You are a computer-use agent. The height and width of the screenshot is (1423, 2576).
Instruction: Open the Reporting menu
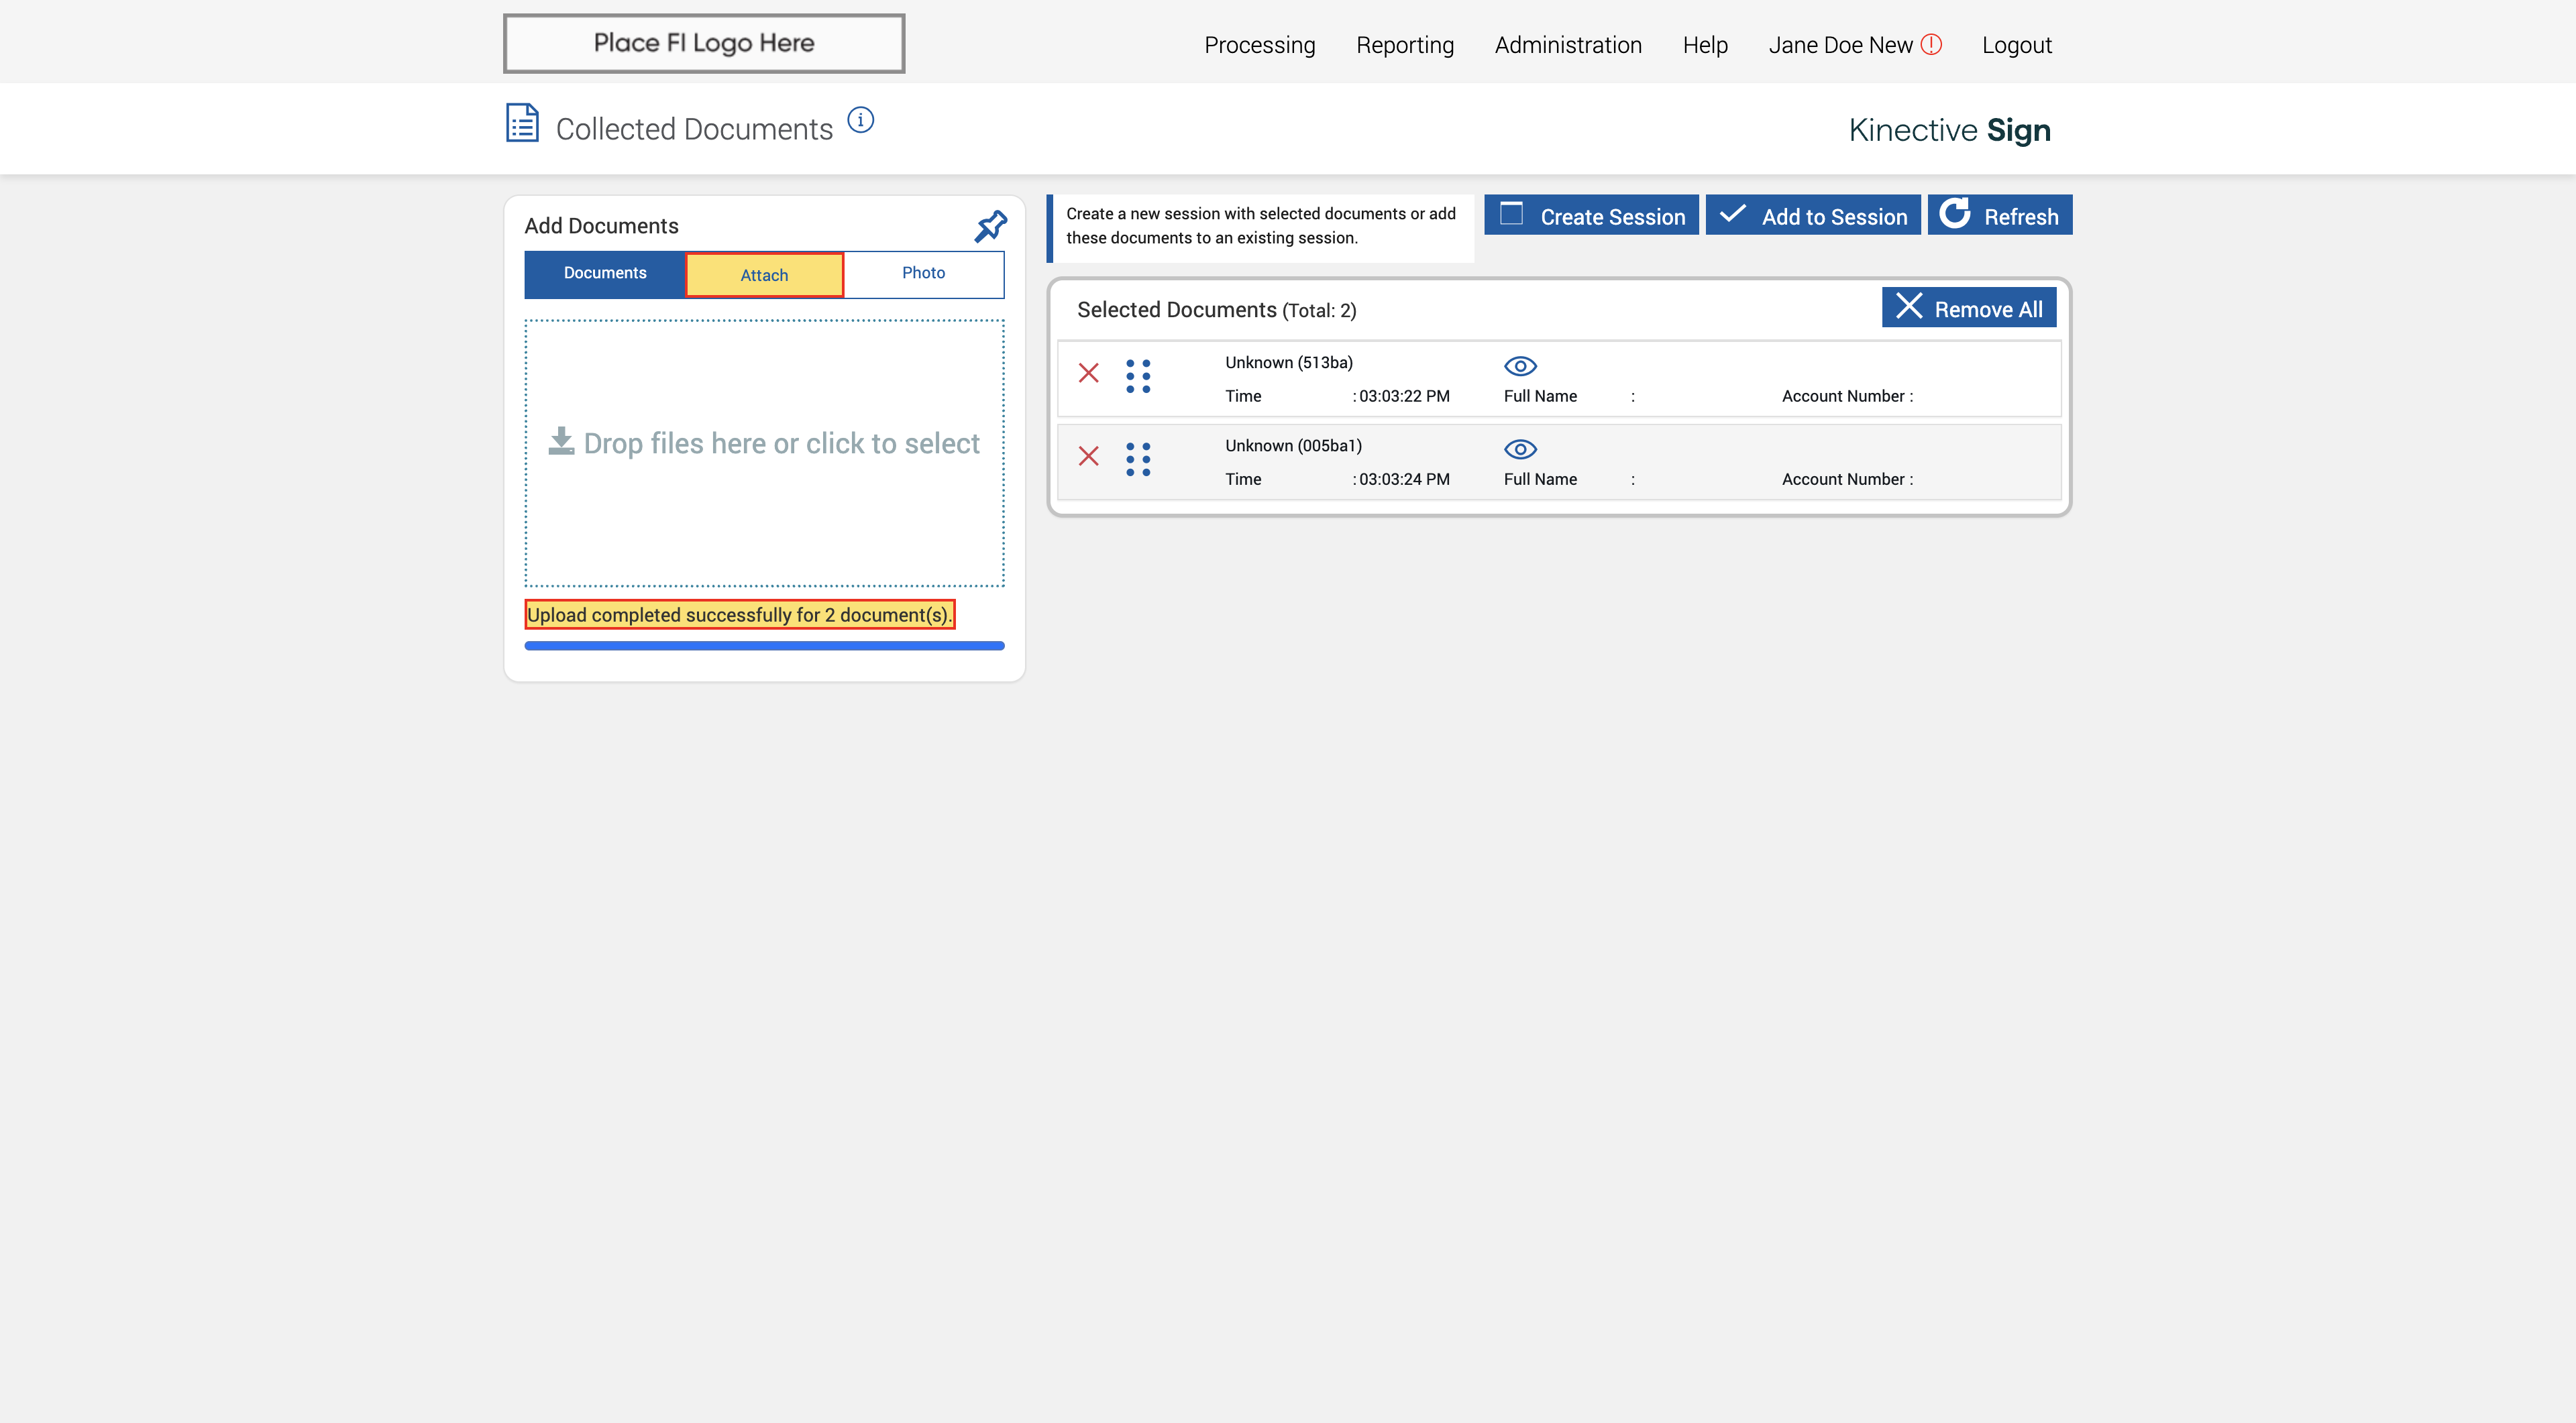pyautogui.click(x=1404, y=45)
